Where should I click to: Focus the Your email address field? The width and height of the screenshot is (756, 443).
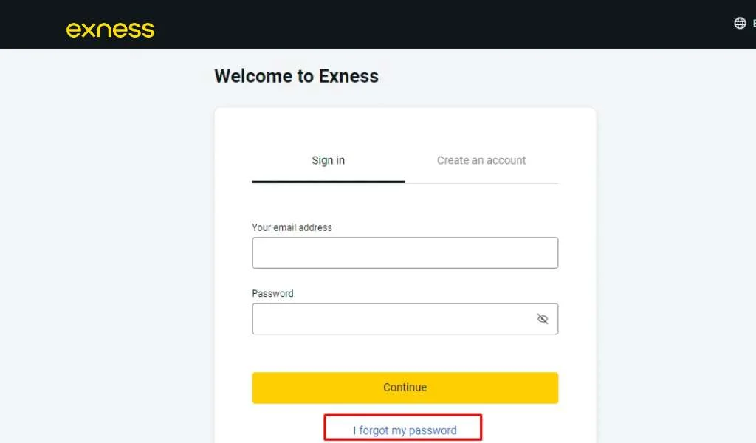(405, 253)
